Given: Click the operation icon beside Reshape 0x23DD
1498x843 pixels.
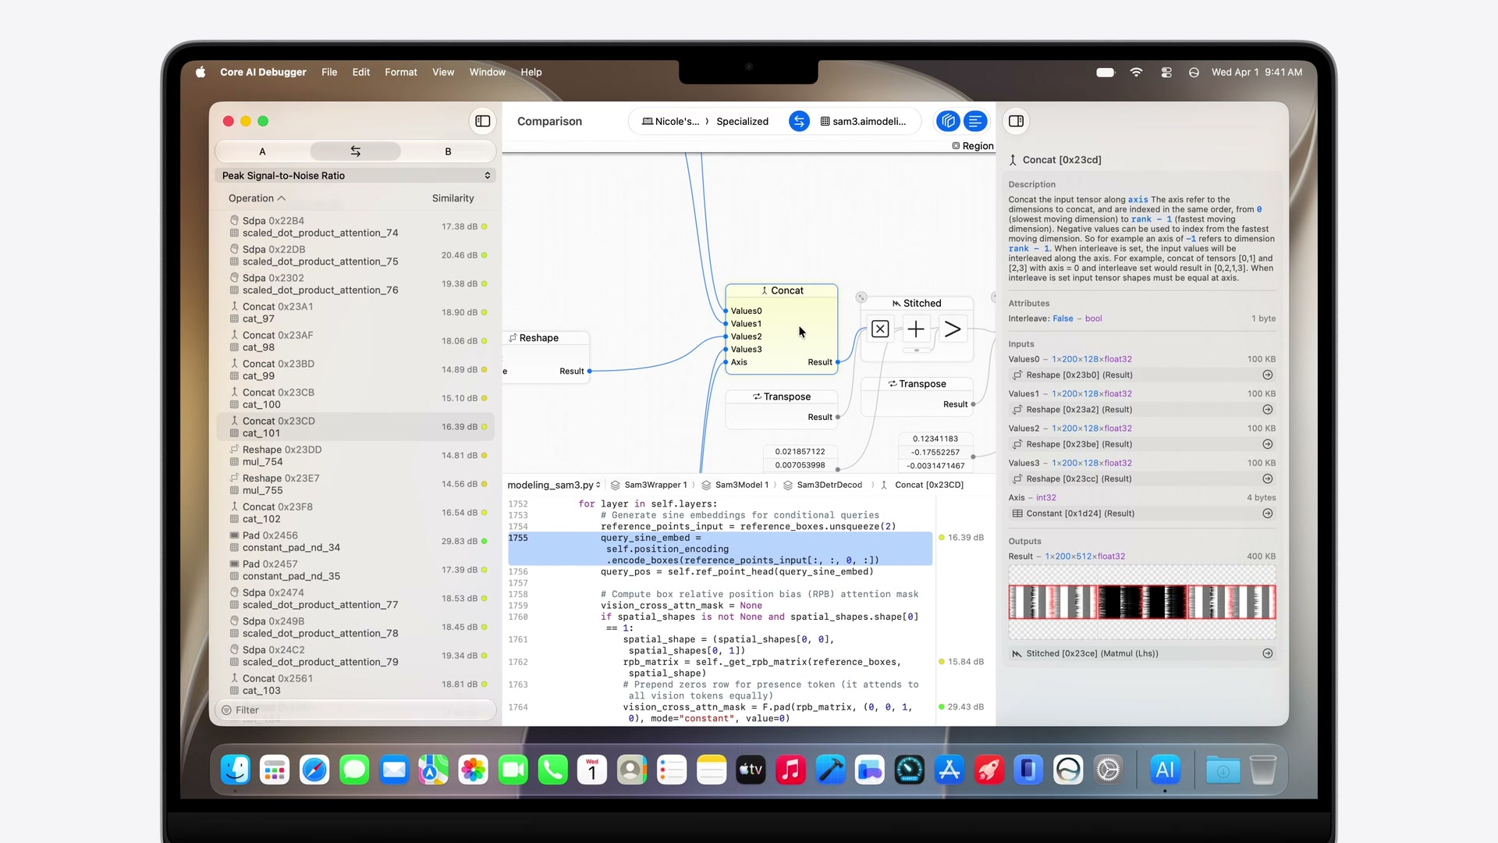Looking at the screenshot, I should pyautogui.click(x=234, y=450).
